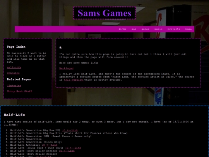This screenshot has height=157, width=209.
Task: Click 'So basically I want' sidebar text
Action: (x=27, y=57)
